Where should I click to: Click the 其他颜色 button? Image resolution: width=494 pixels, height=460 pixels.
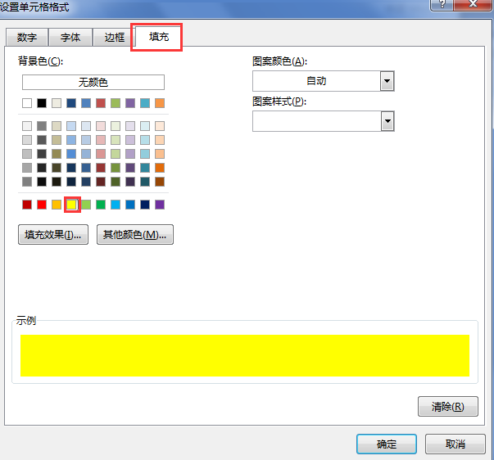135,235
